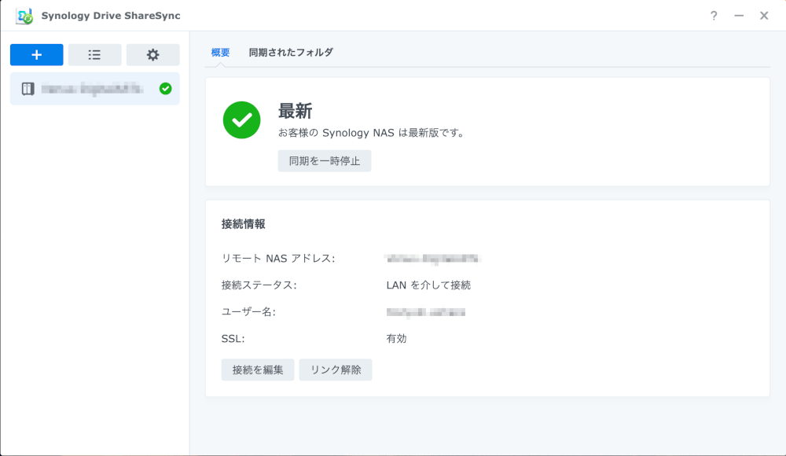This screenshot has height=456, width=786.
Task: Click the ユーザー名 label
Action: pos(248,312)
